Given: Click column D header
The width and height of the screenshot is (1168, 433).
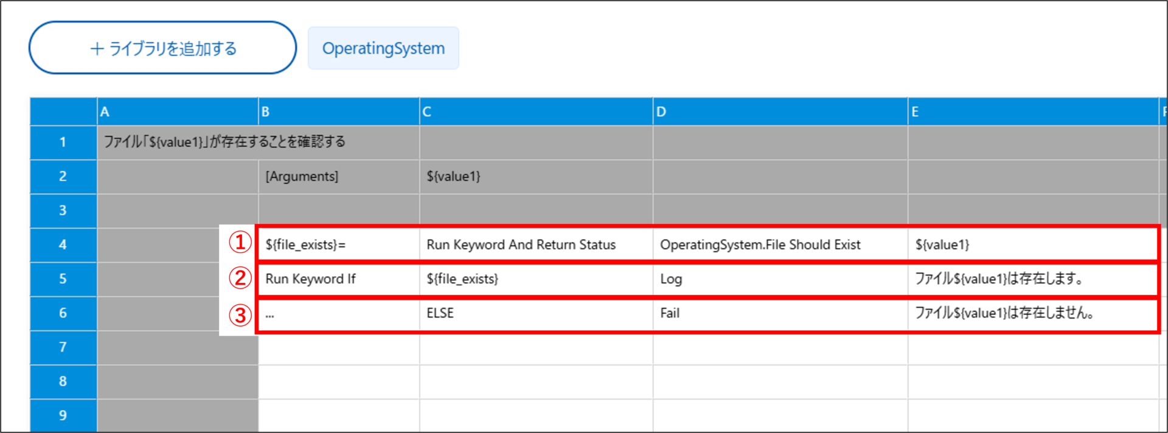Looking at the screenshot, I should (x=780, y=112).
